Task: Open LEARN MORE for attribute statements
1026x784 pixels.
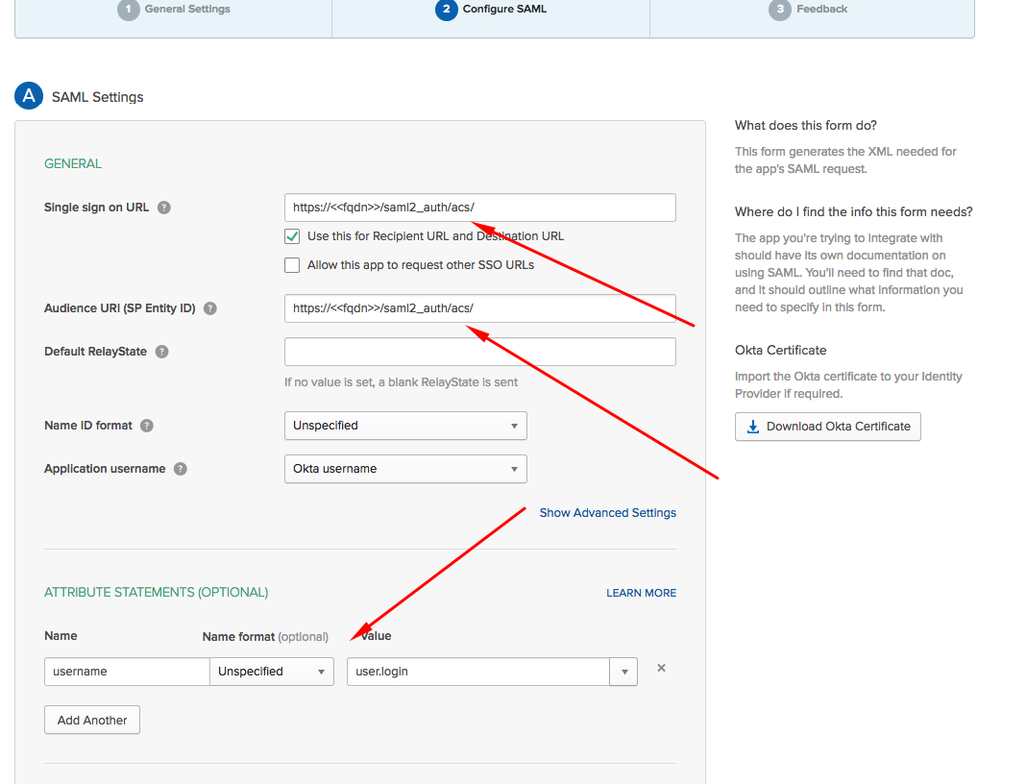Action: click(641, 593)
